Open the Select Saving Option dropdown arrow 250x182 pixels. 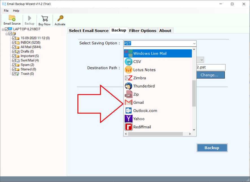click(x=194, y=44)
